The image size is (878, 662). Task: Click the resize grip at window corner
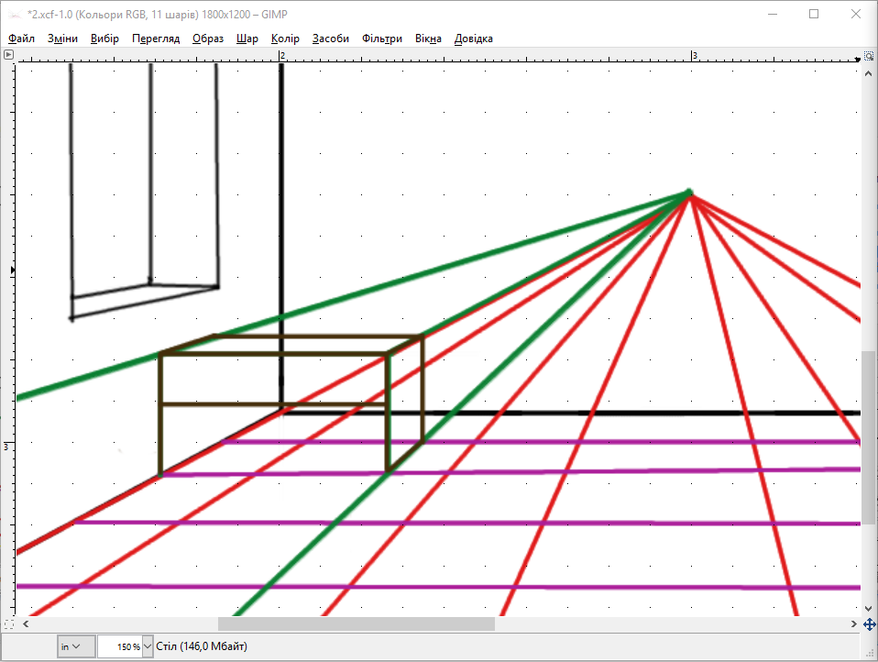coord(872,655)
